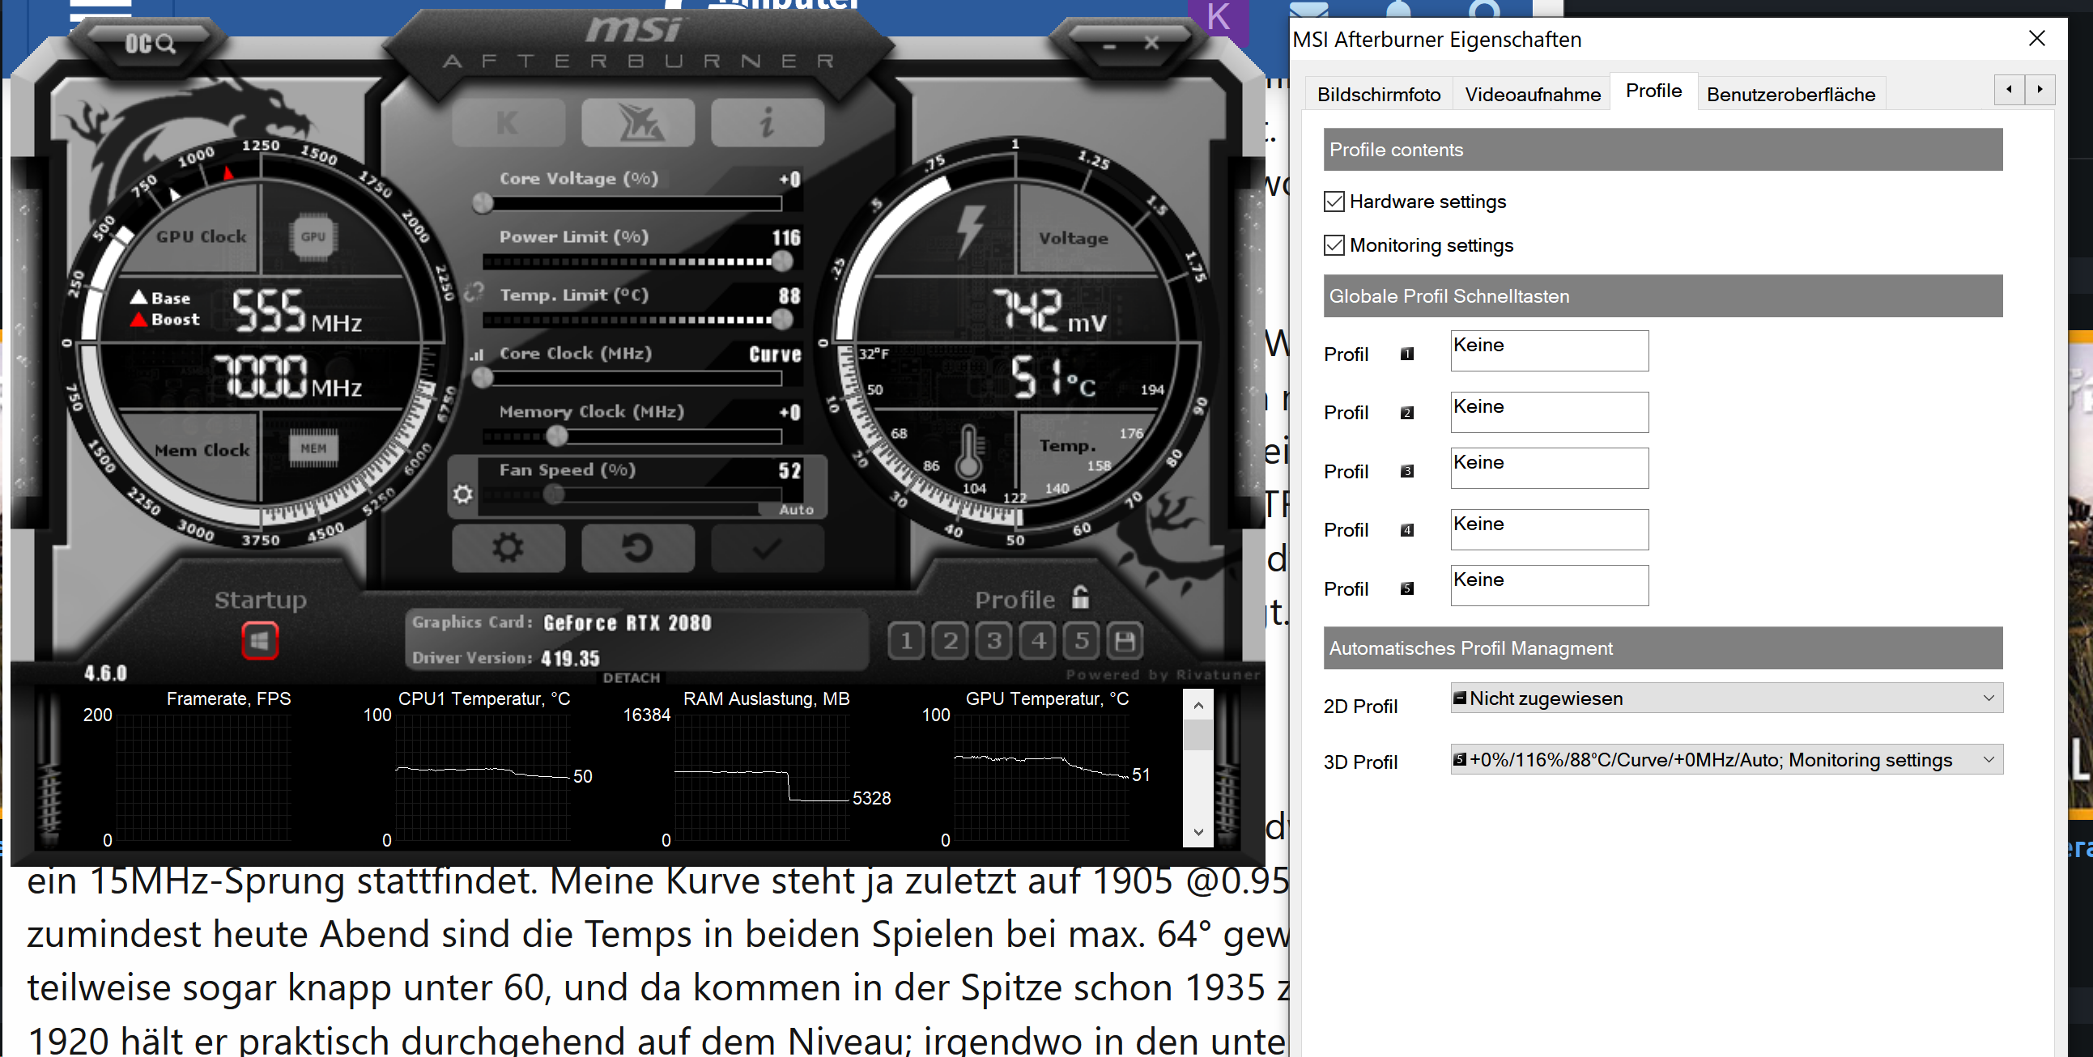Click the Power Limit slider handle

tap(781, 261)
